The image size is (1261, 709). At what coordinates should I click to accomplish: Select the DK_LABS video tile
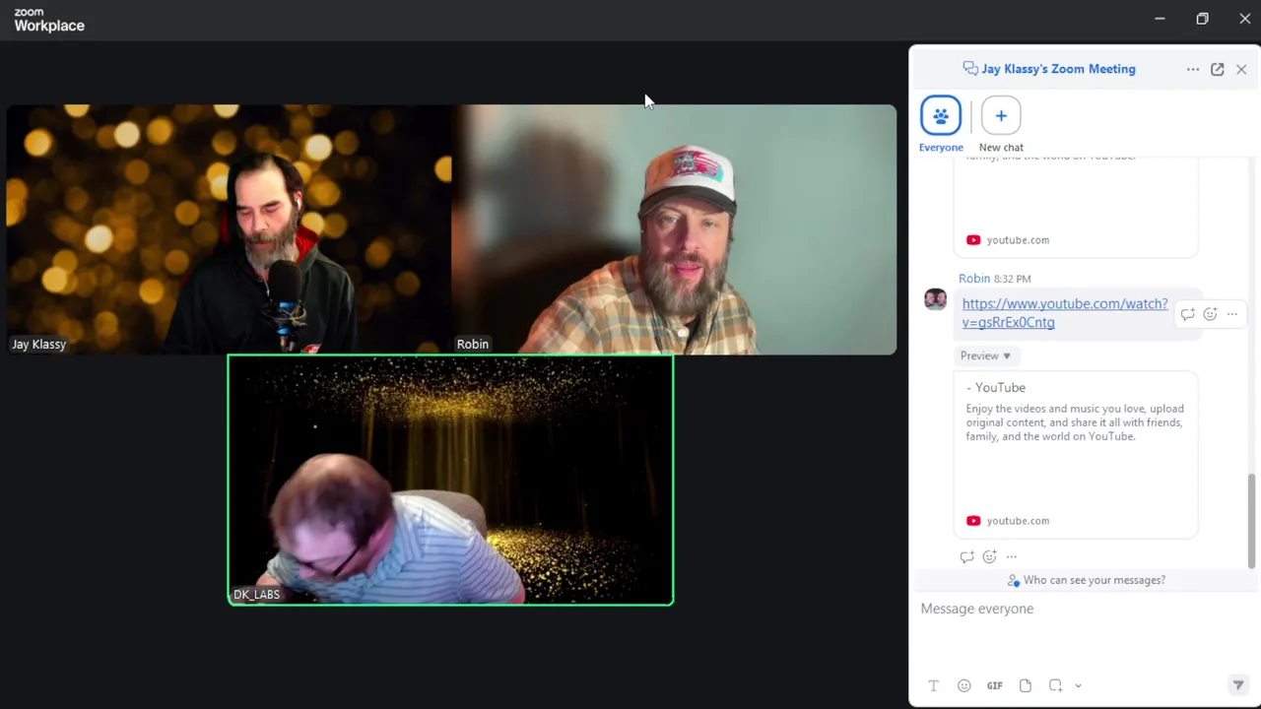pyautogui.click(x=450, y=480)
